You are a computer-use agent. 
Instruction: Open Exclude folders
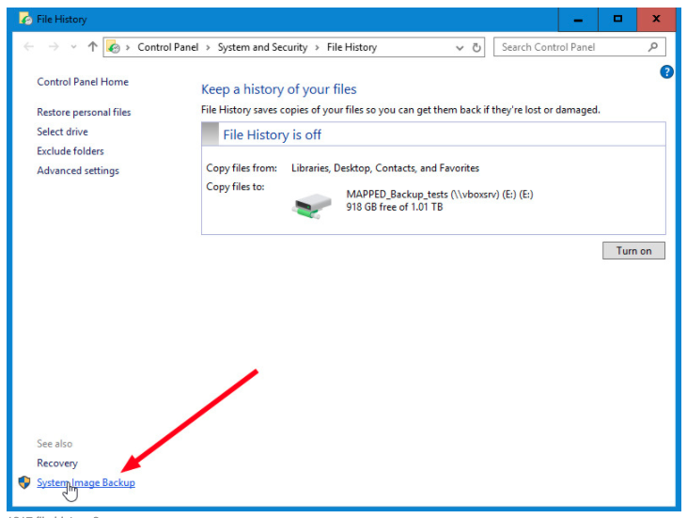tap(70, 150)
